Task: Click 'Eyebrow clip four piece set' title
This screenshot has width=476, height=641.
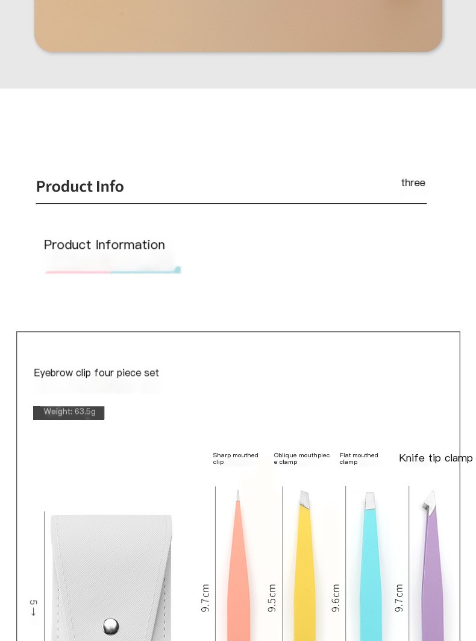Action: coord(96,373)
